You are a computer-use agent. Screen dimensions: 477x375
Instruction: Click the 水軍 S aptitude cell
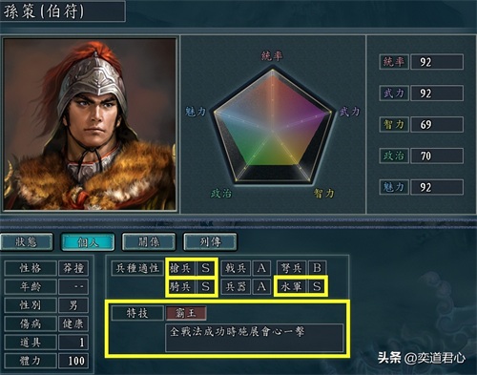(301, 286)
